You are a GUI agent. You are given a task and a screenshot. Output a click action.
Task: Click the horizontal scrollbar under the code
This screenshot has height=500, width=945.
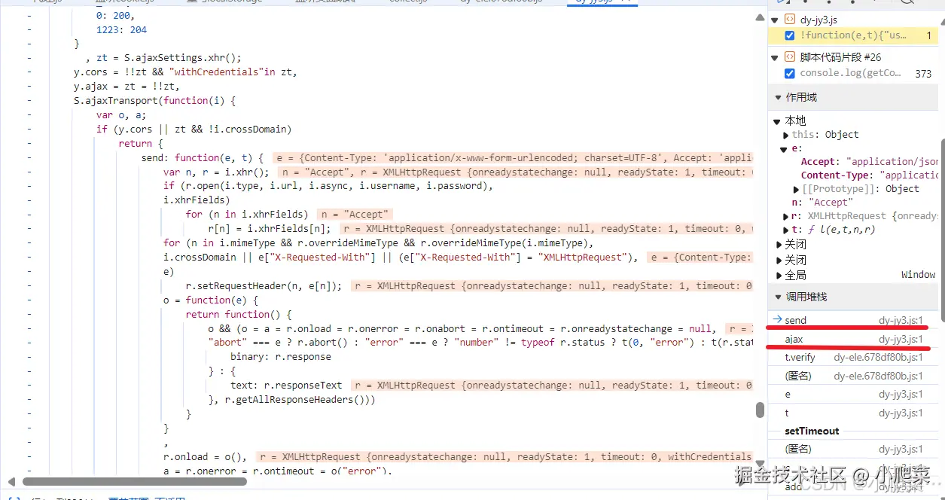point(134,481)
